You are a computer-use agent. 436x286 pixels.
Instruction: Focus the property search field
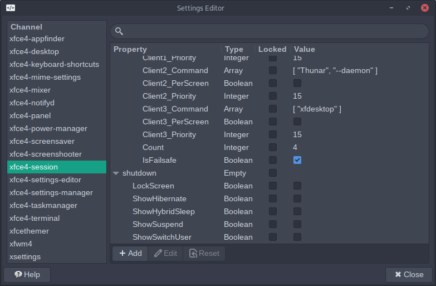point(273,31)
